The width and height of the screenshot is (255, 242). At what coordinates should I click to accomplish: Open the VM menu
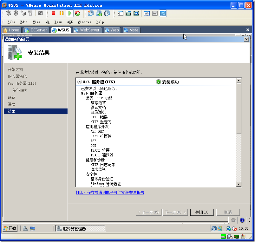coord(48,22)
